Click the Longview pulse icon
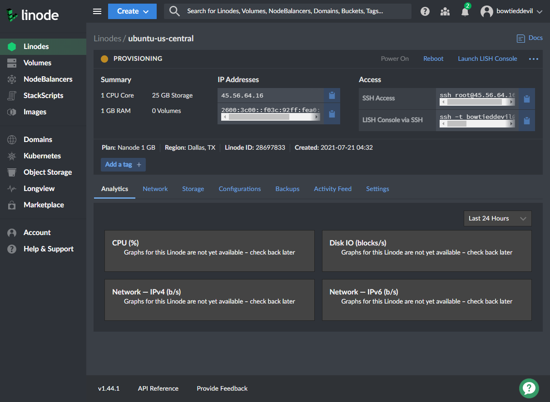 [x=12, y=188]
